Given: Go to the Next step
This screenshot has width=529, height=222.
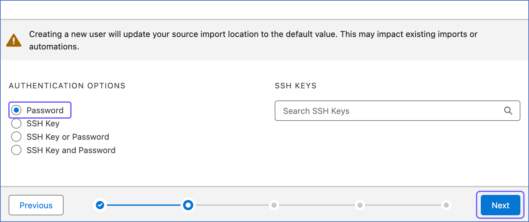Looking at the screenshot, I should click(x=500, y=205).
